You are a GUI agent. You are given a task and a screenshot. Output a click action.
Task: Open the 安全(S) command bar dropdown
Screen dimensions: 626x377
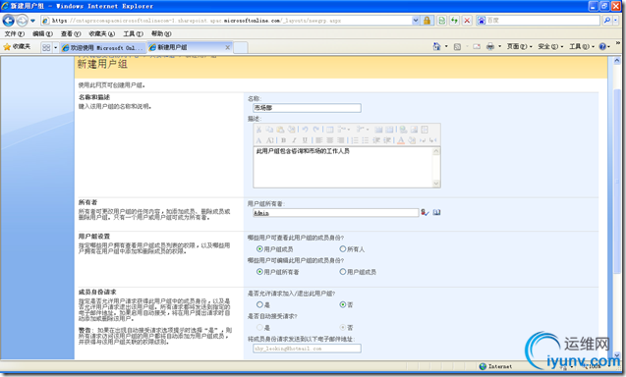point(550,47)
